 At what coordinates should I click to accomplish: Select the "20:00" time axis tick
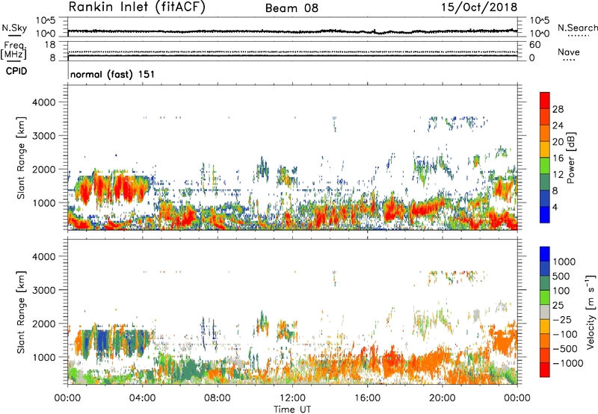point(443,398)
